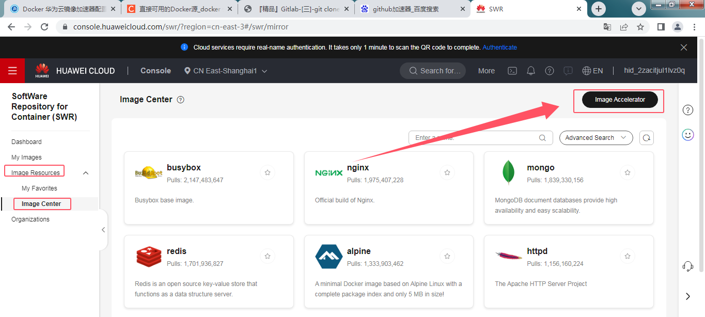Open the Advanced Search dropdown
The image size is (705, 317).
coord(596,138)
